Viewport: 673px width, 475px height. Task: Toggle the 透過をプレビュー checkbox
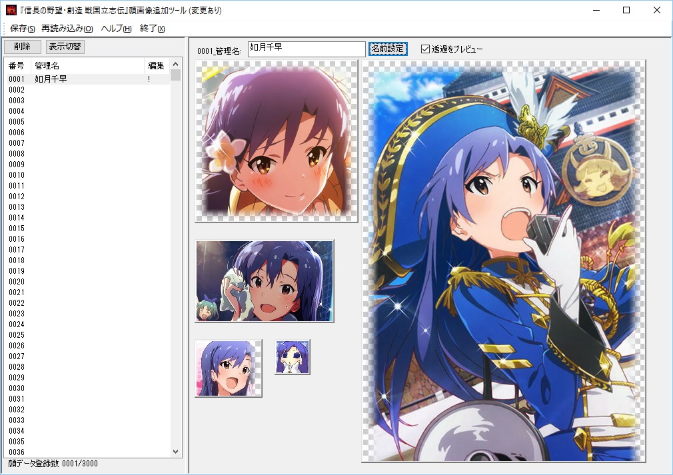pos(452,49)
